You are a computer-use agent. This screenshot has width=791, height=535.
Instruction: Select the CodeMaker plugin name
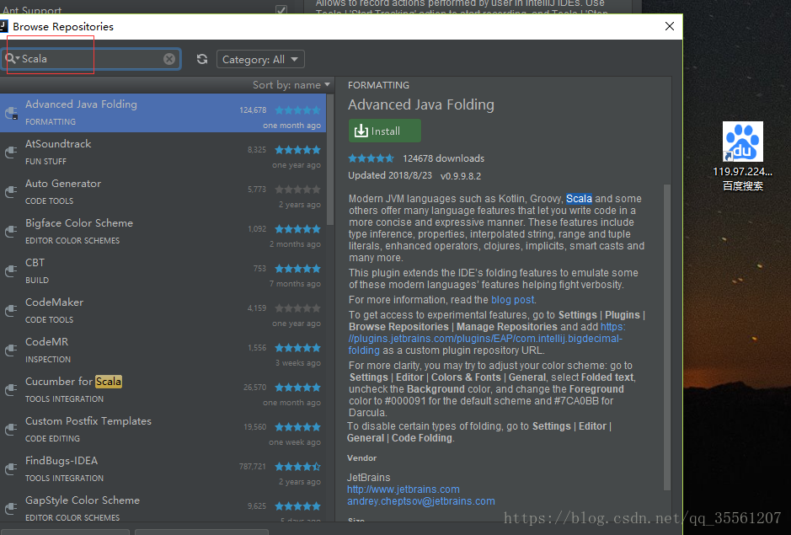[54, 302]
